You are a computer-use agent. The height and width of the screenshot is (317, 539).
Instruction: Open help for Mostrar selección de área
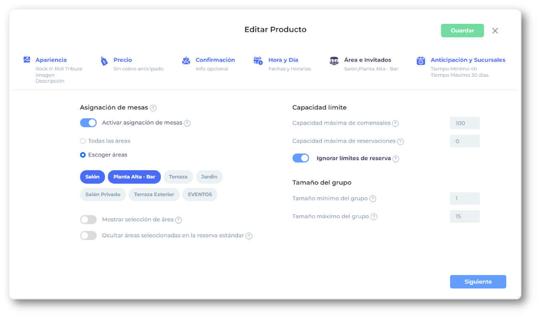178,220
